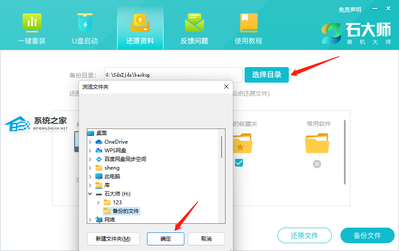Expand the 百度网盘同步空间 node

(90, 159)
